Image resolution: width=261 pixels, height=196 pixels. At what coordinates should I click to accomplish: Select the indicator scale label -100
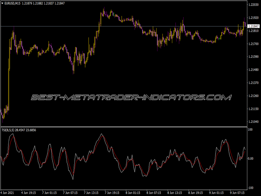tap(251, 188)
